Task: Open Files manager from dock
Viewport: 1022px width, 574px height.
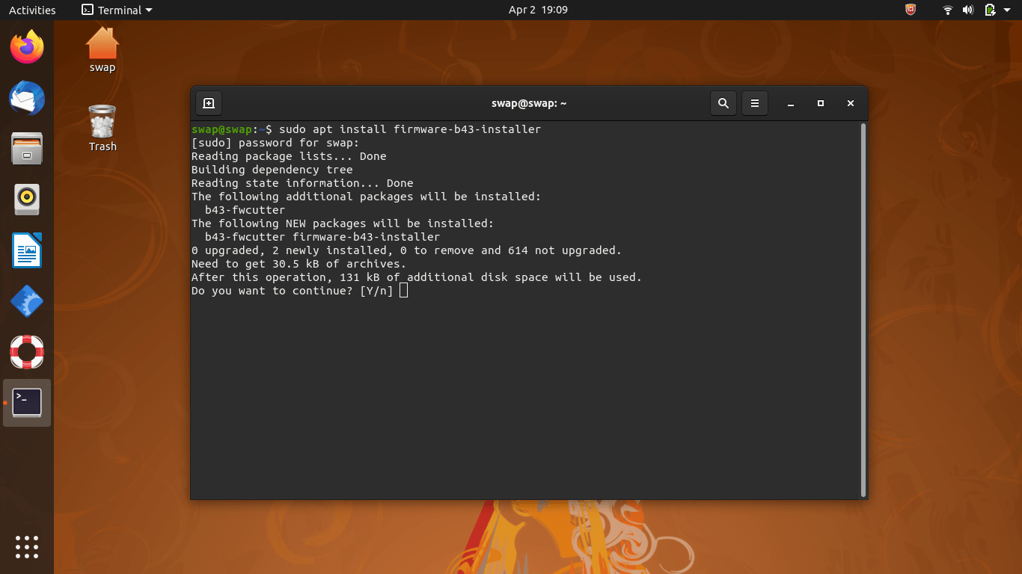Action: [27, 149]
